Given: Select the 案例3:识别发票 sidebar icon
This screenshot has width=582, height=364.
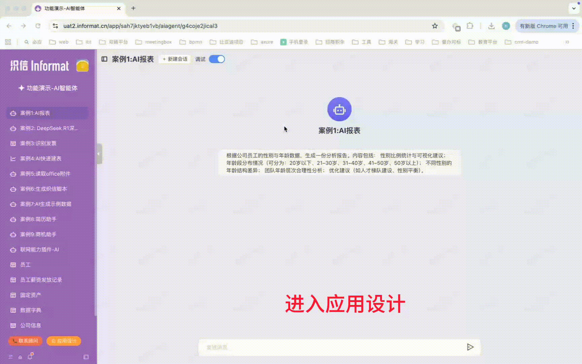Looking at the screenshot, I should (12, 143).
